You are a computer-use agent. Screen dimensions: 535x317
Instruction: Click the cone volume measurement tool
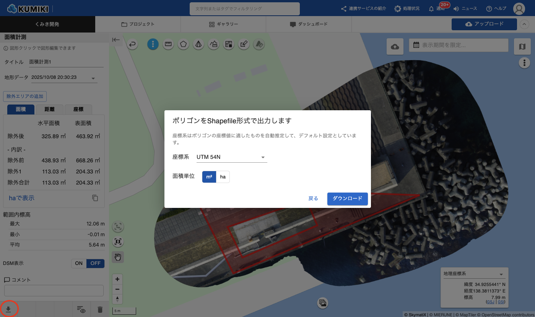click(198, 44)
